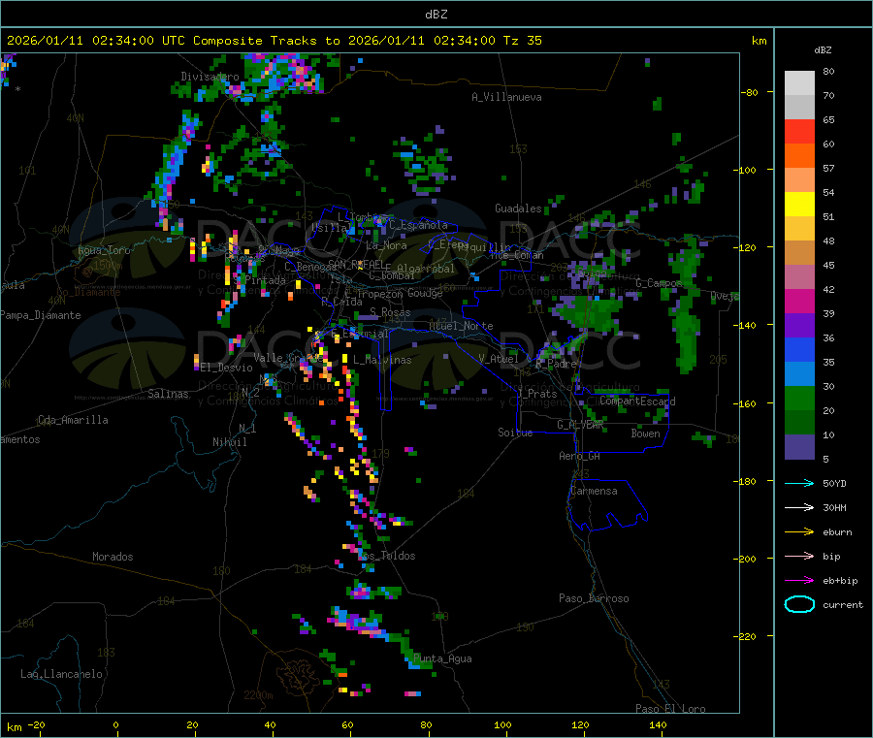
Task: Click the 30HM white arrow legend icon
Action: coord(799,507)
